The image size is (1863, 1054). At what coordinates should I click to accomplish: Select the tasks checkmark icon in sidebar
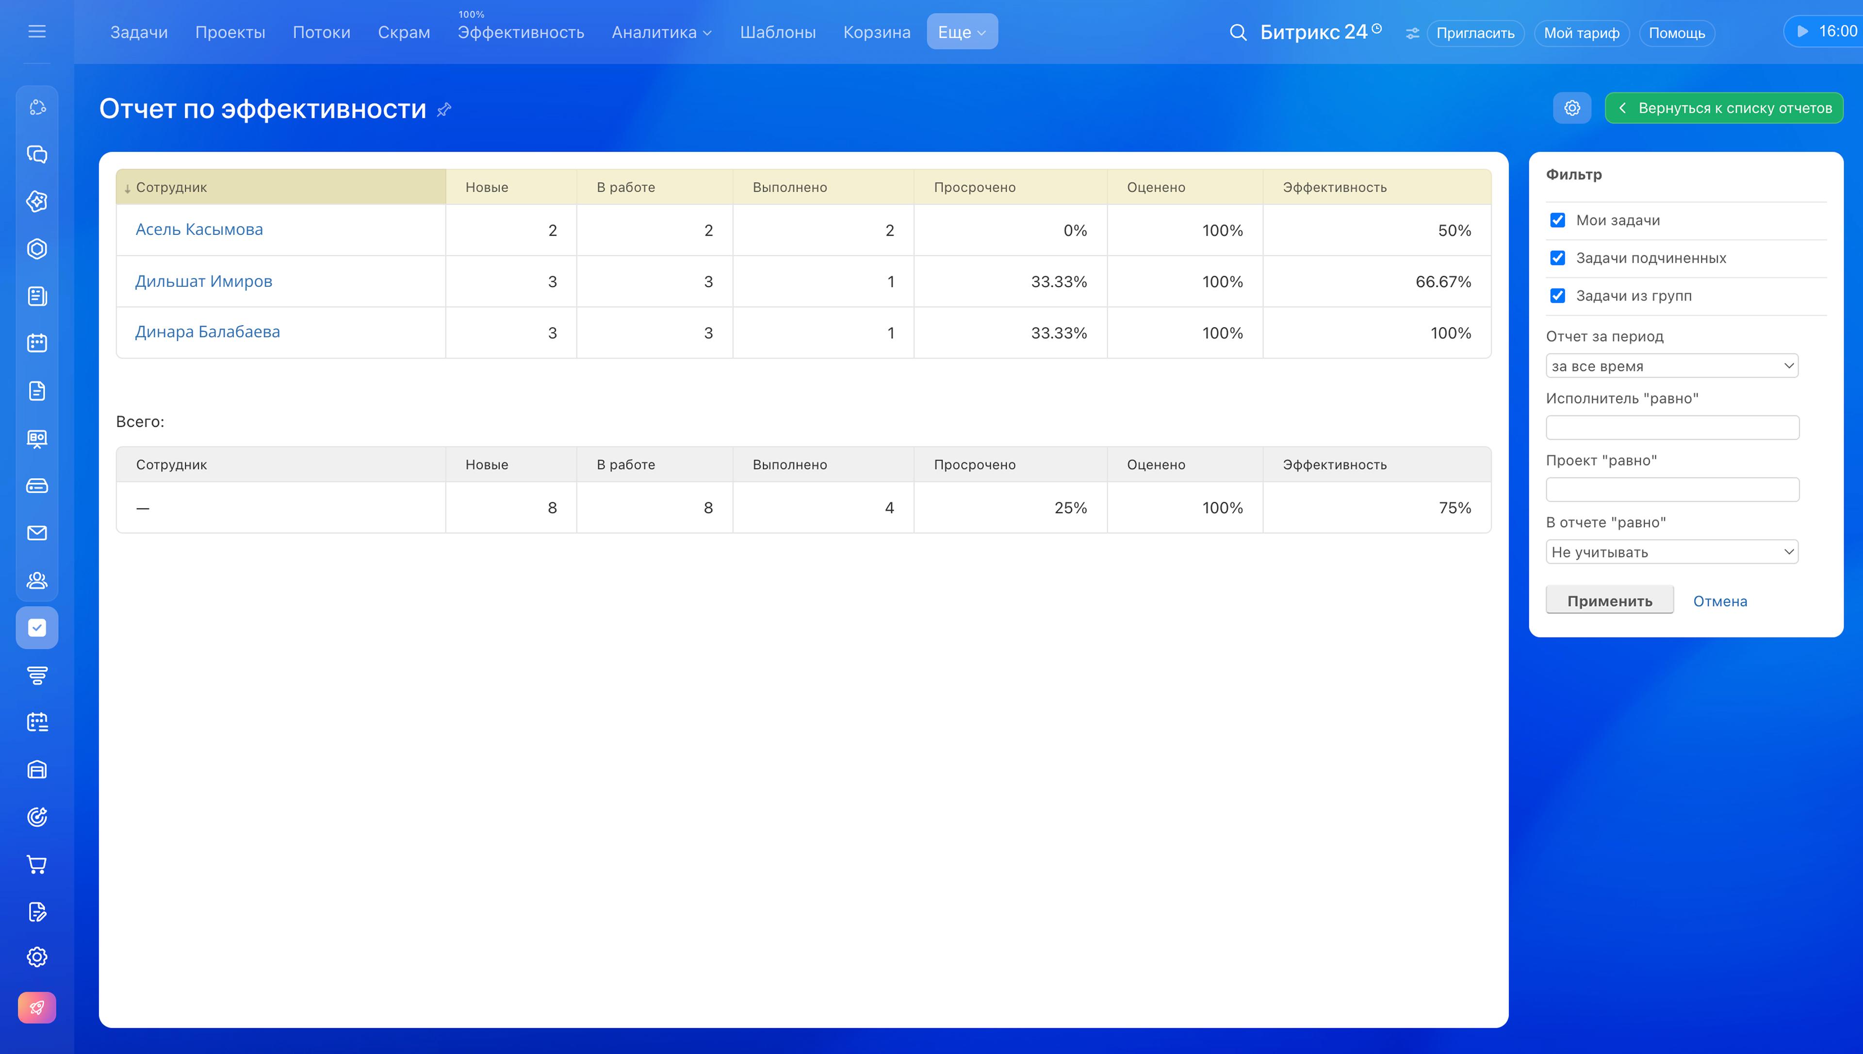37,627
